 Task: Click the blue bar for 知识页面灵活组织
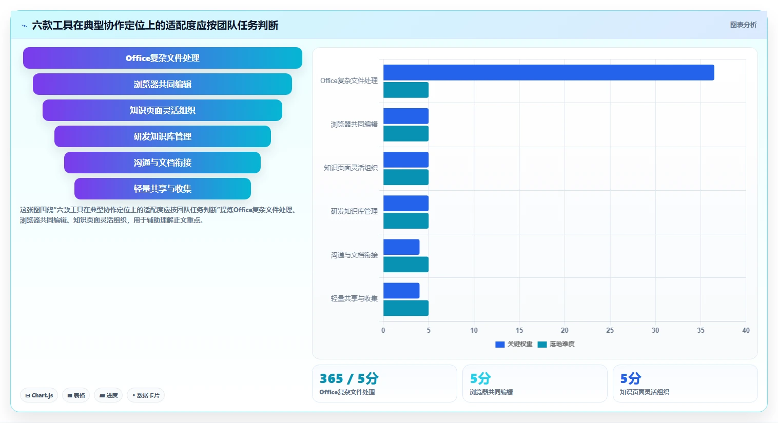tap(406, 159)
